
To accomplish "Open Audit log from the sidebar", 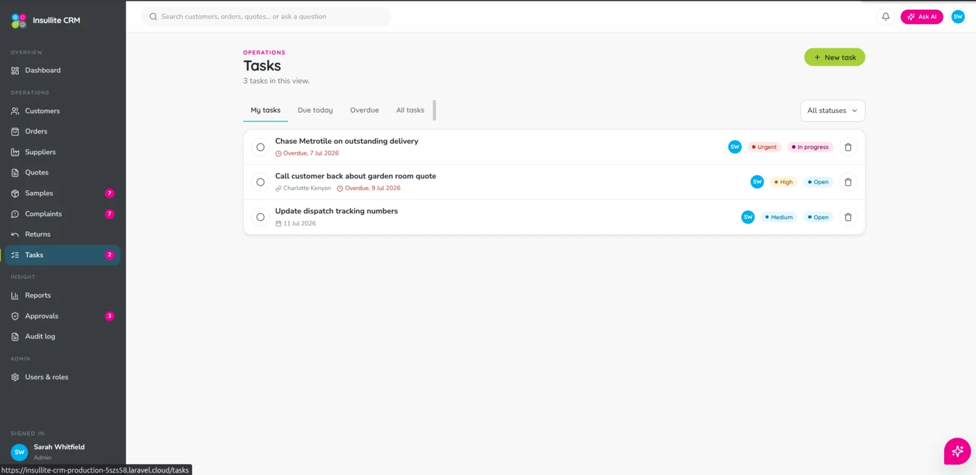I will 63,337.
